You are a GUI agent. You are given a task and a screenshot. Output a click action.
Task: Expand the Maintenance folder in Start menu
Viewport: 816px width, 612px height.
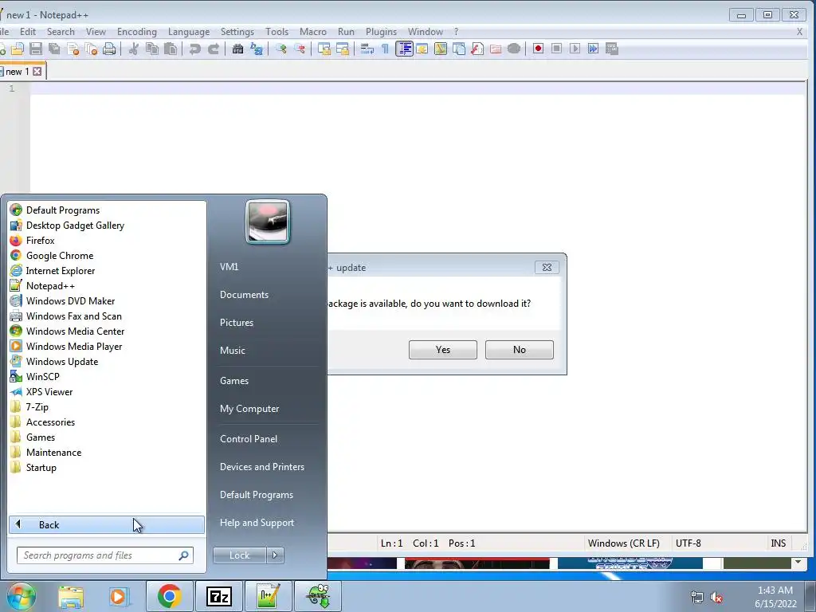53,453
